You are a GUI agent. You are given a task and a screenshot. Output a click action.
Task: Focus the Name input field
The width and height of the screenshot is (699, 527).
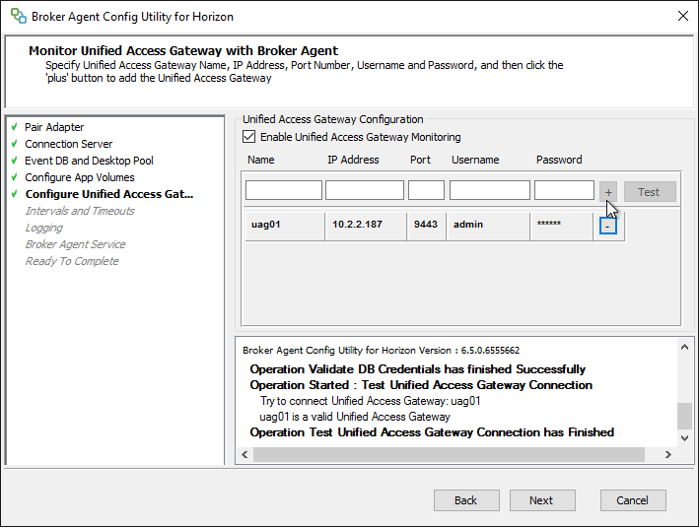click(284, 190)
